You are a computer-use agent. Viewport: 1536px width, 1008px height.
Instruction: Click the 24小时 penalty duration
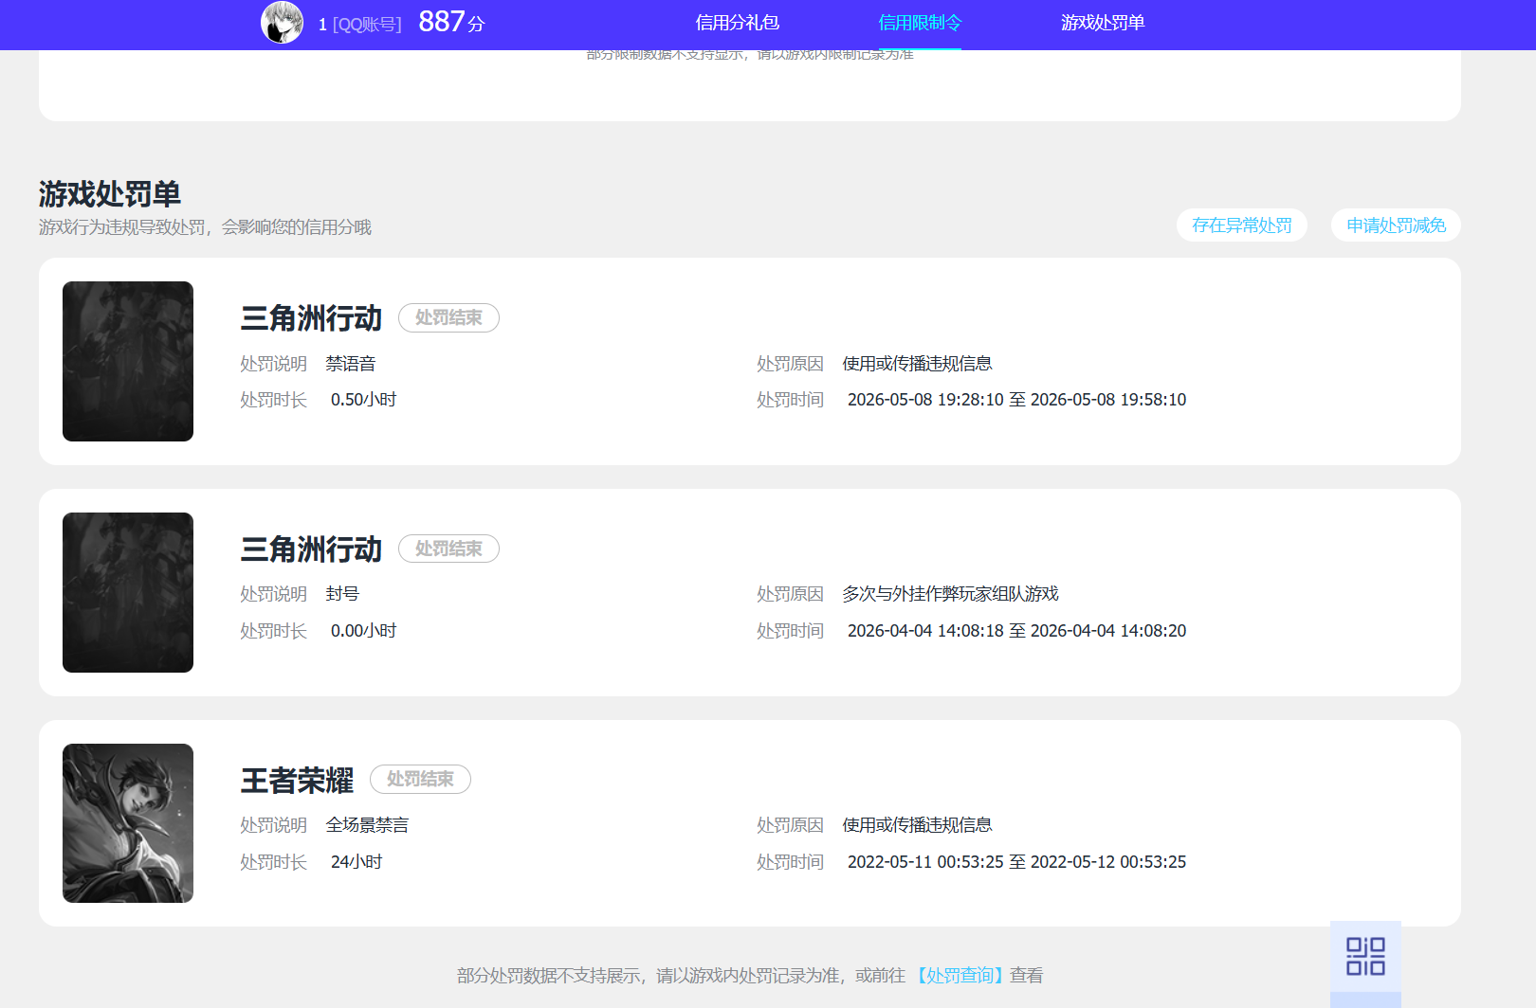[357, 862]
